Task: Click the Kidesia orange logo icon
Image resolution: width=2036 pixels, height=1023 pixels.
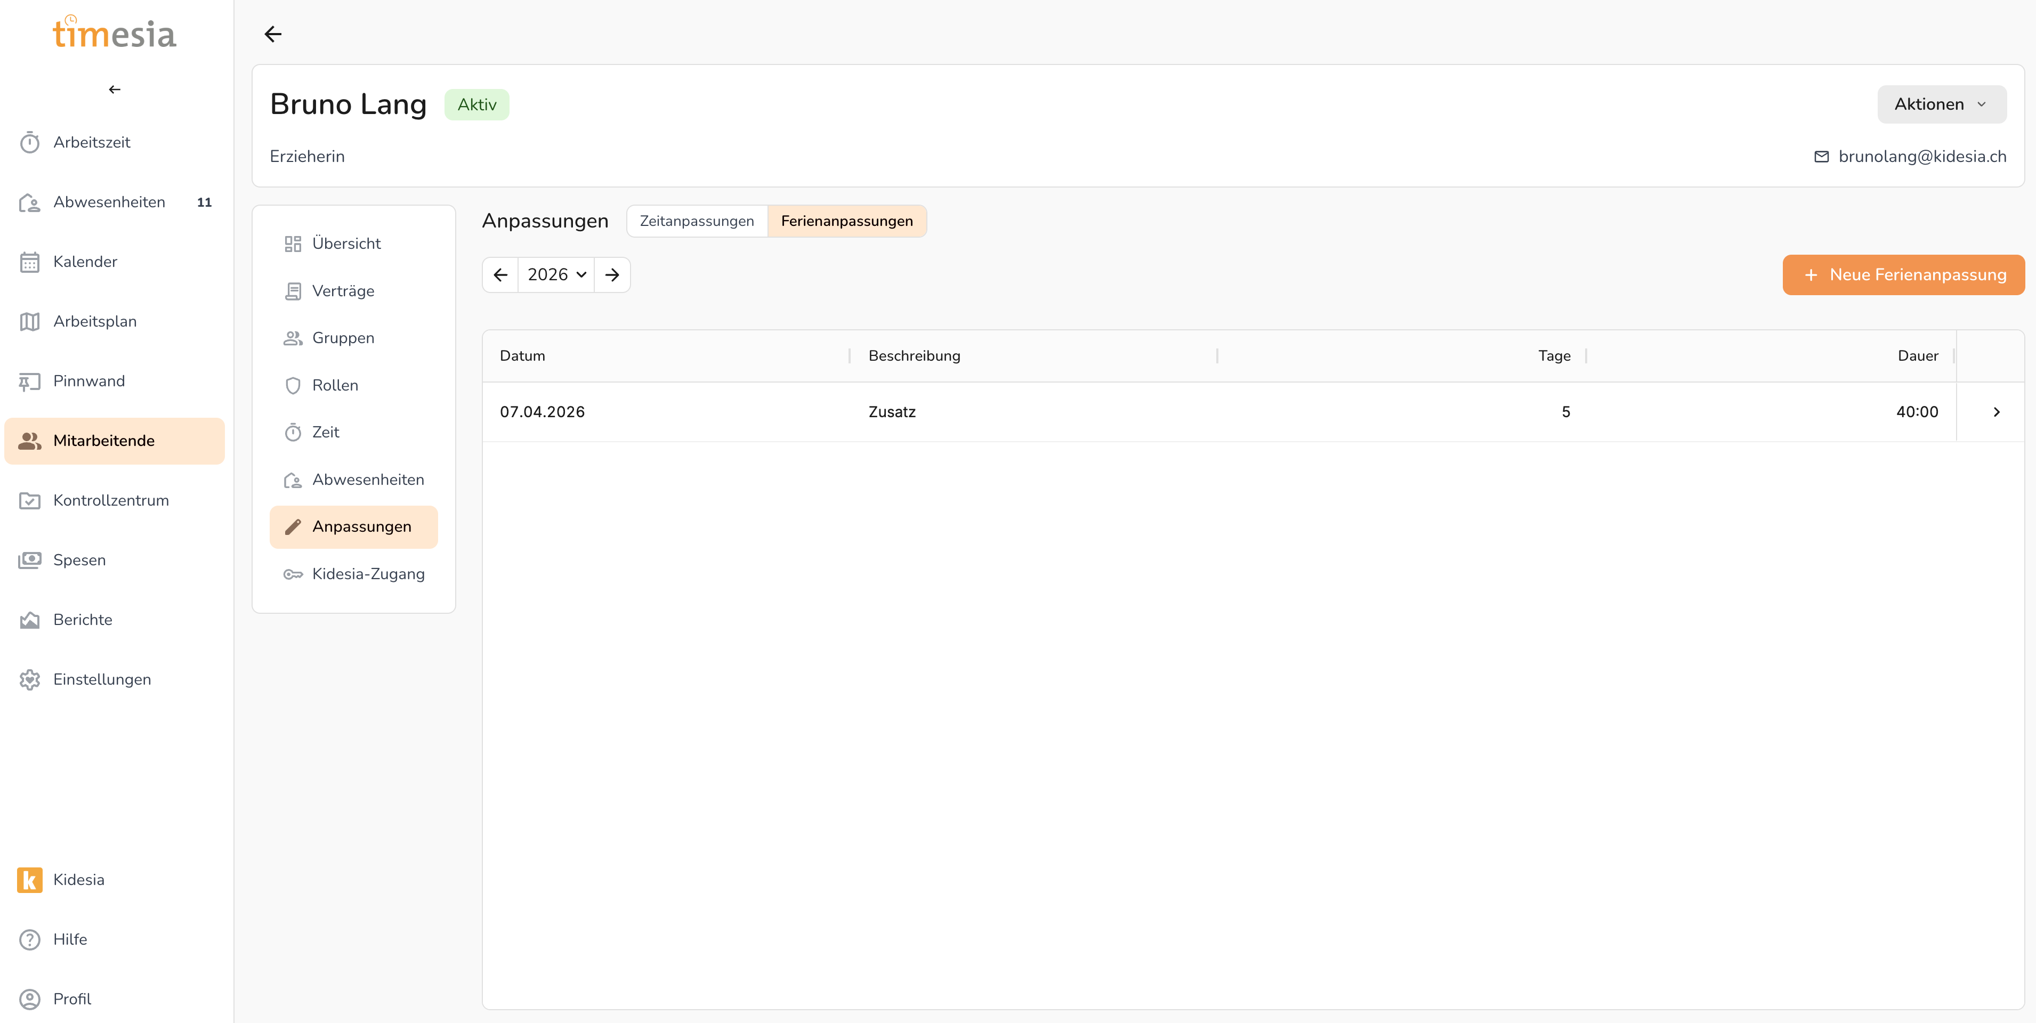Action: tap(29, 880)
